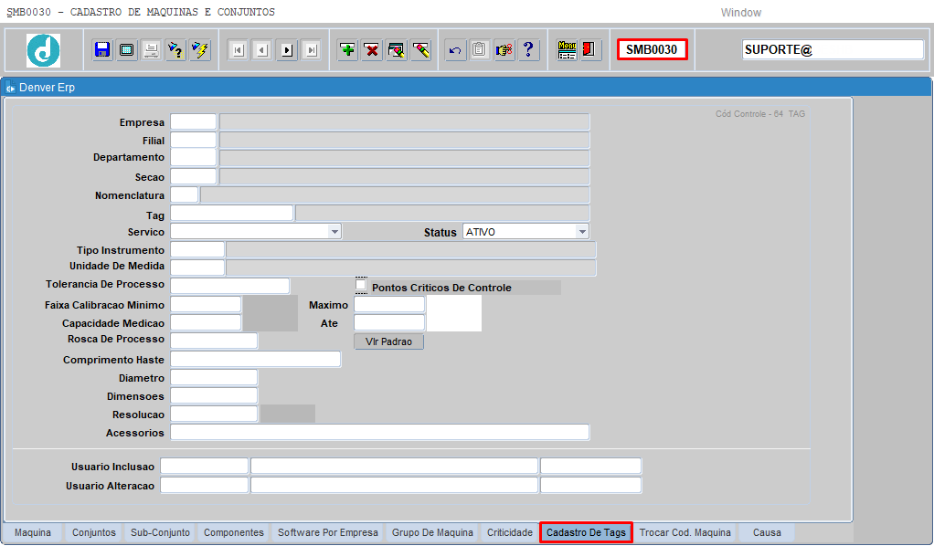Click the Vlr Padrao button

389,341
